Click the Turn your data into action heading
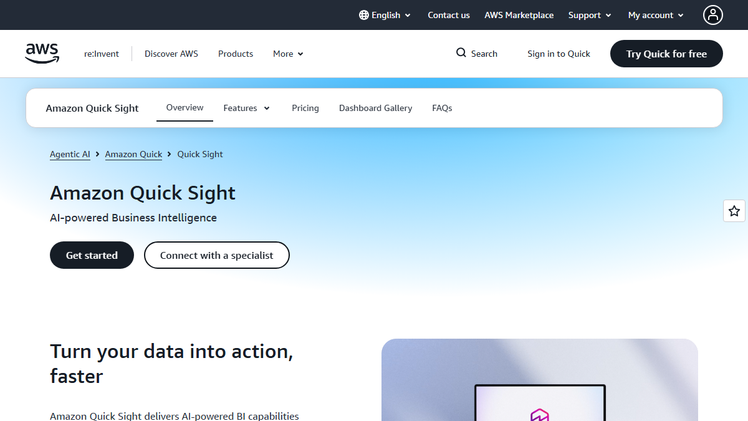The width and height of the screenshot is (748, 421). coord(171,364)
